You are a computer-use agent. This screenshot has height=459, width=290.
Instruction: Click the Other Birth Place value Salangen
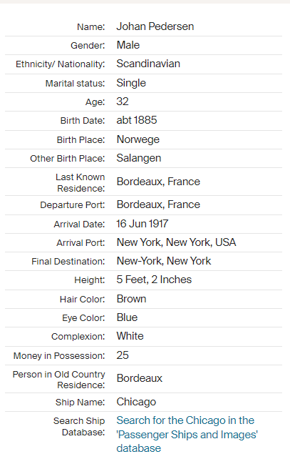pos(138,159)
